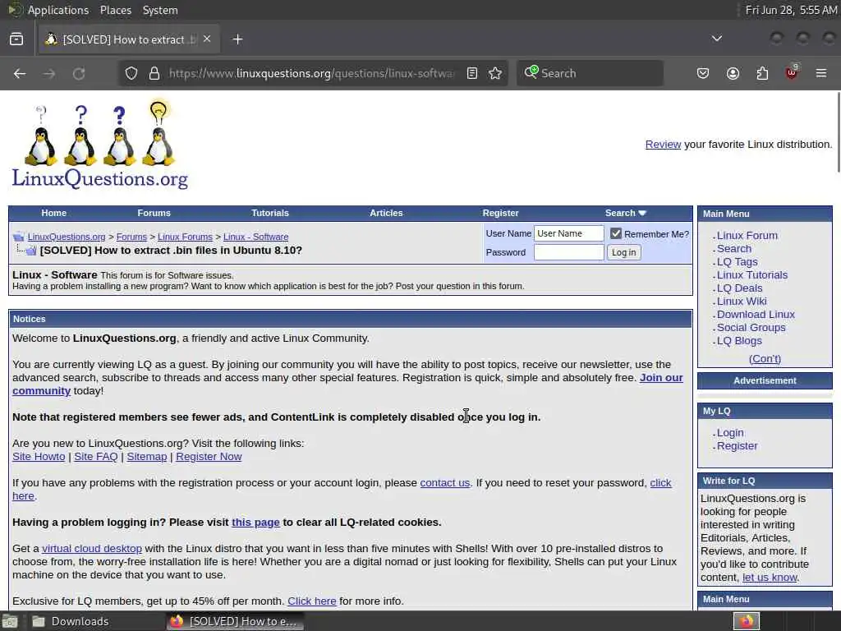Screen dimensions: 841x631
Task: Click the page vertical scrollbar
Action: pos(839,132)
